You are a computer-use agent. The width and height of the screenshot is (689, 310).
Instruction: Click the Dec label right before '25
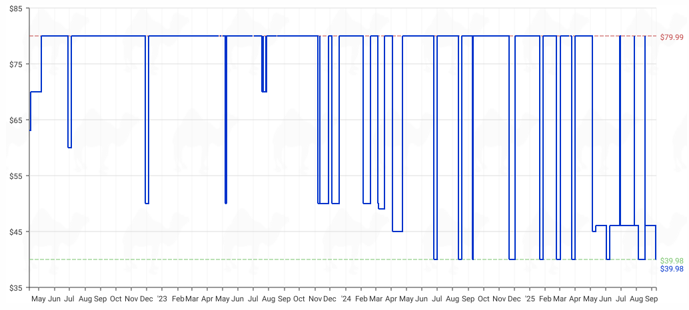coord(514,299)
